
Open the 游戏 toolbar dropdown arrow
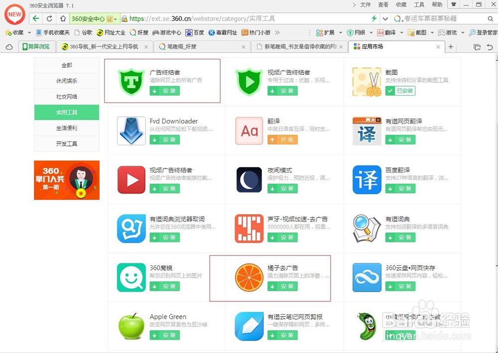pos(463,33)
